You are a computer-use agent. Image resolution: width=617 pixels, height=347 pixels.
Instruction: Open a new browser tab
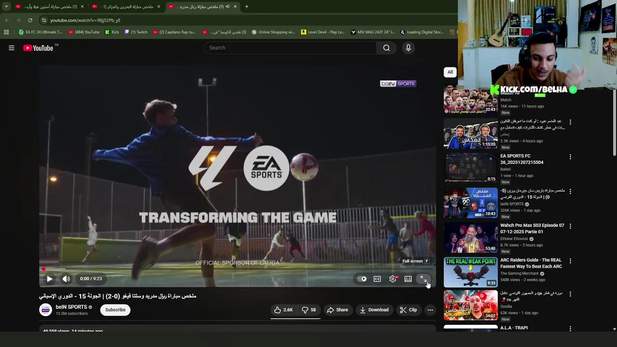tap(246, 7)
